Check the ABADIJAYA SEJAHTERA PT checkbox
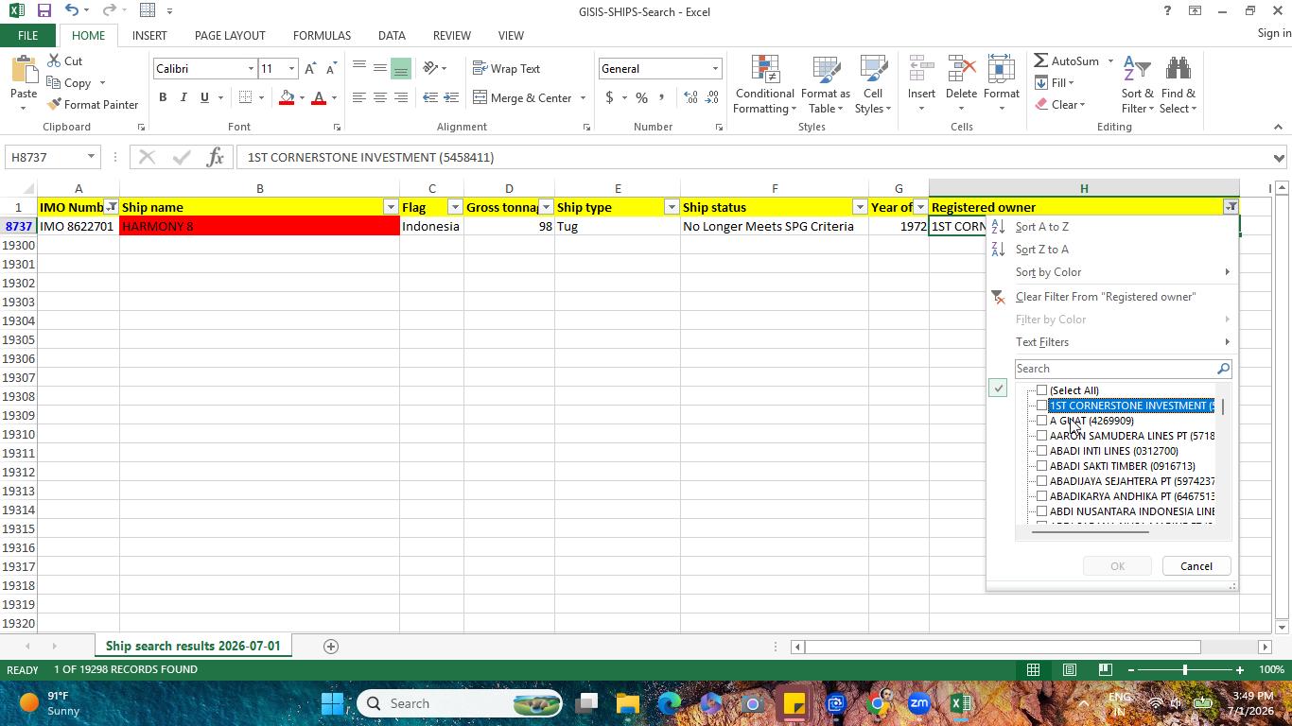1292x726 pixels. point(1041,481)
